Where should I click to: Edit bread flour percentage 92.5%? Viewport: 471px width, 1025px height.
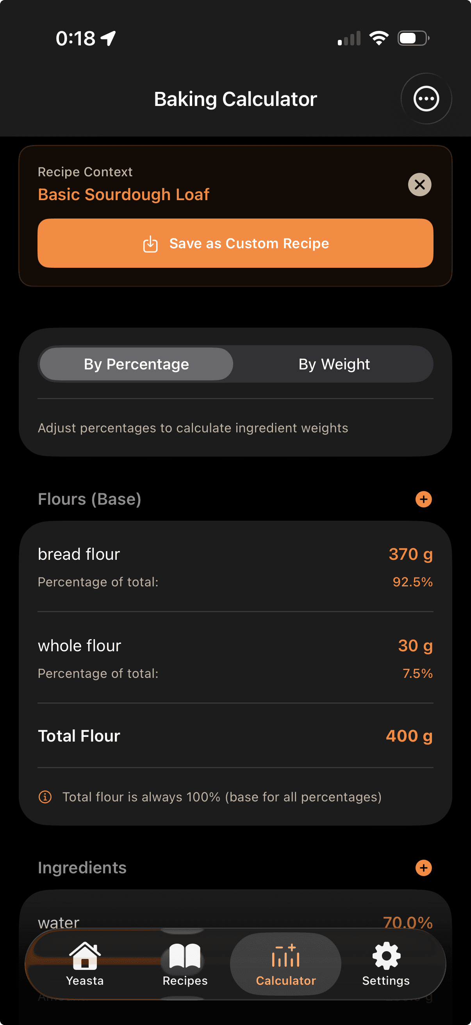[412, 582]
